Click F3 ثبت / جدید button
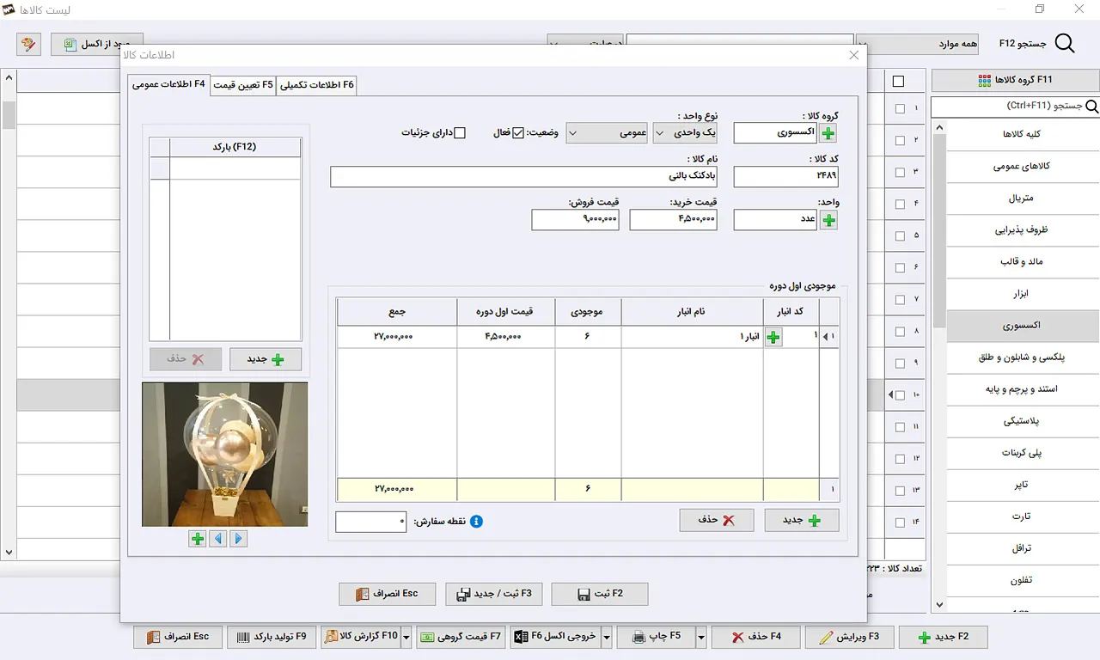Image resolution: width=1100 pixels, height=660 pixels. [x=493, y=594]
